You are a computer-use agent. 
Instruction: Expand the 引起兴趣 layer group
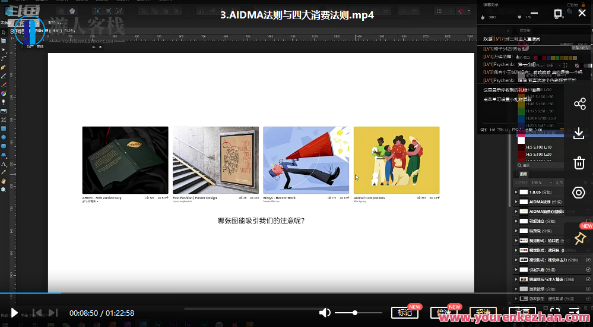(516, 269)
